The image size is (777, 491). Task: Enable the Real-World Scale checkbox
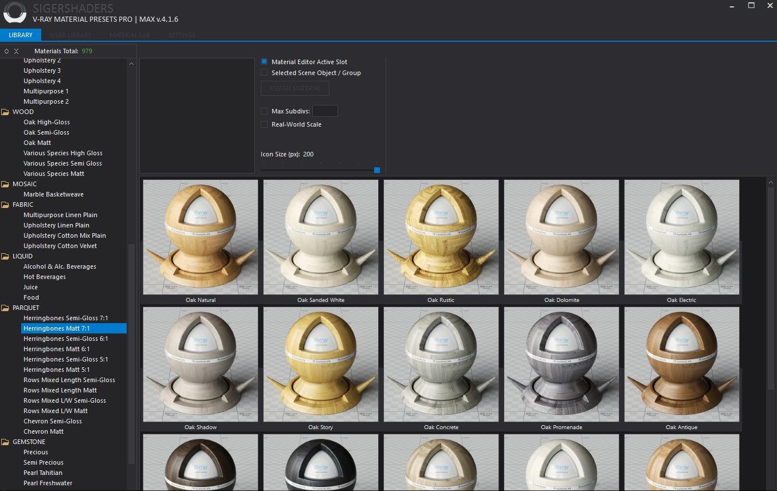point(264,124)
